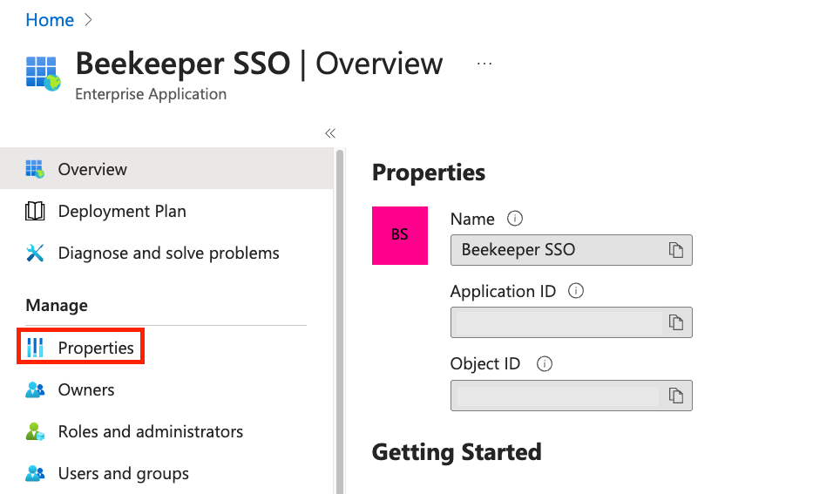Click the Object ID field

(572, 396)
